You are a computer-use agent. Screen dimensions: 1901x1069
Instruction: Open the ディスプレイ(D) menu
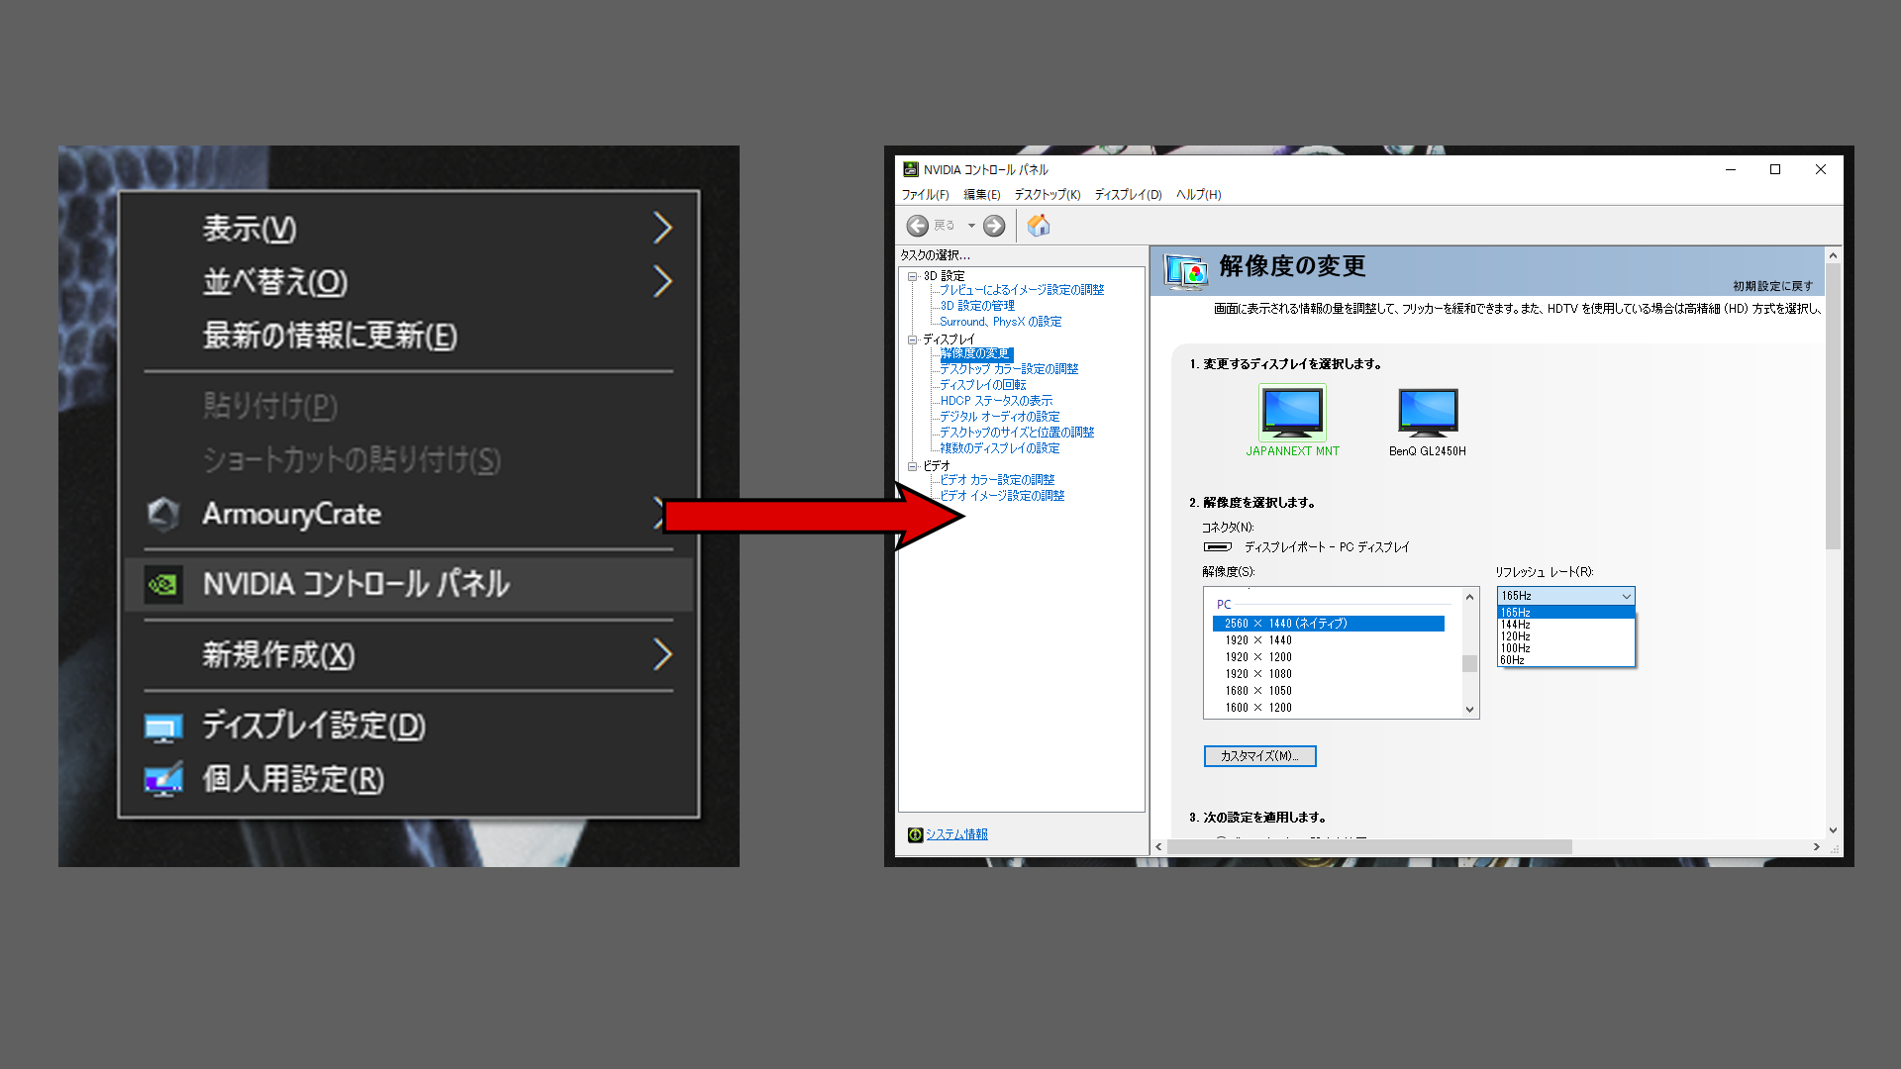click(1128, 195)
